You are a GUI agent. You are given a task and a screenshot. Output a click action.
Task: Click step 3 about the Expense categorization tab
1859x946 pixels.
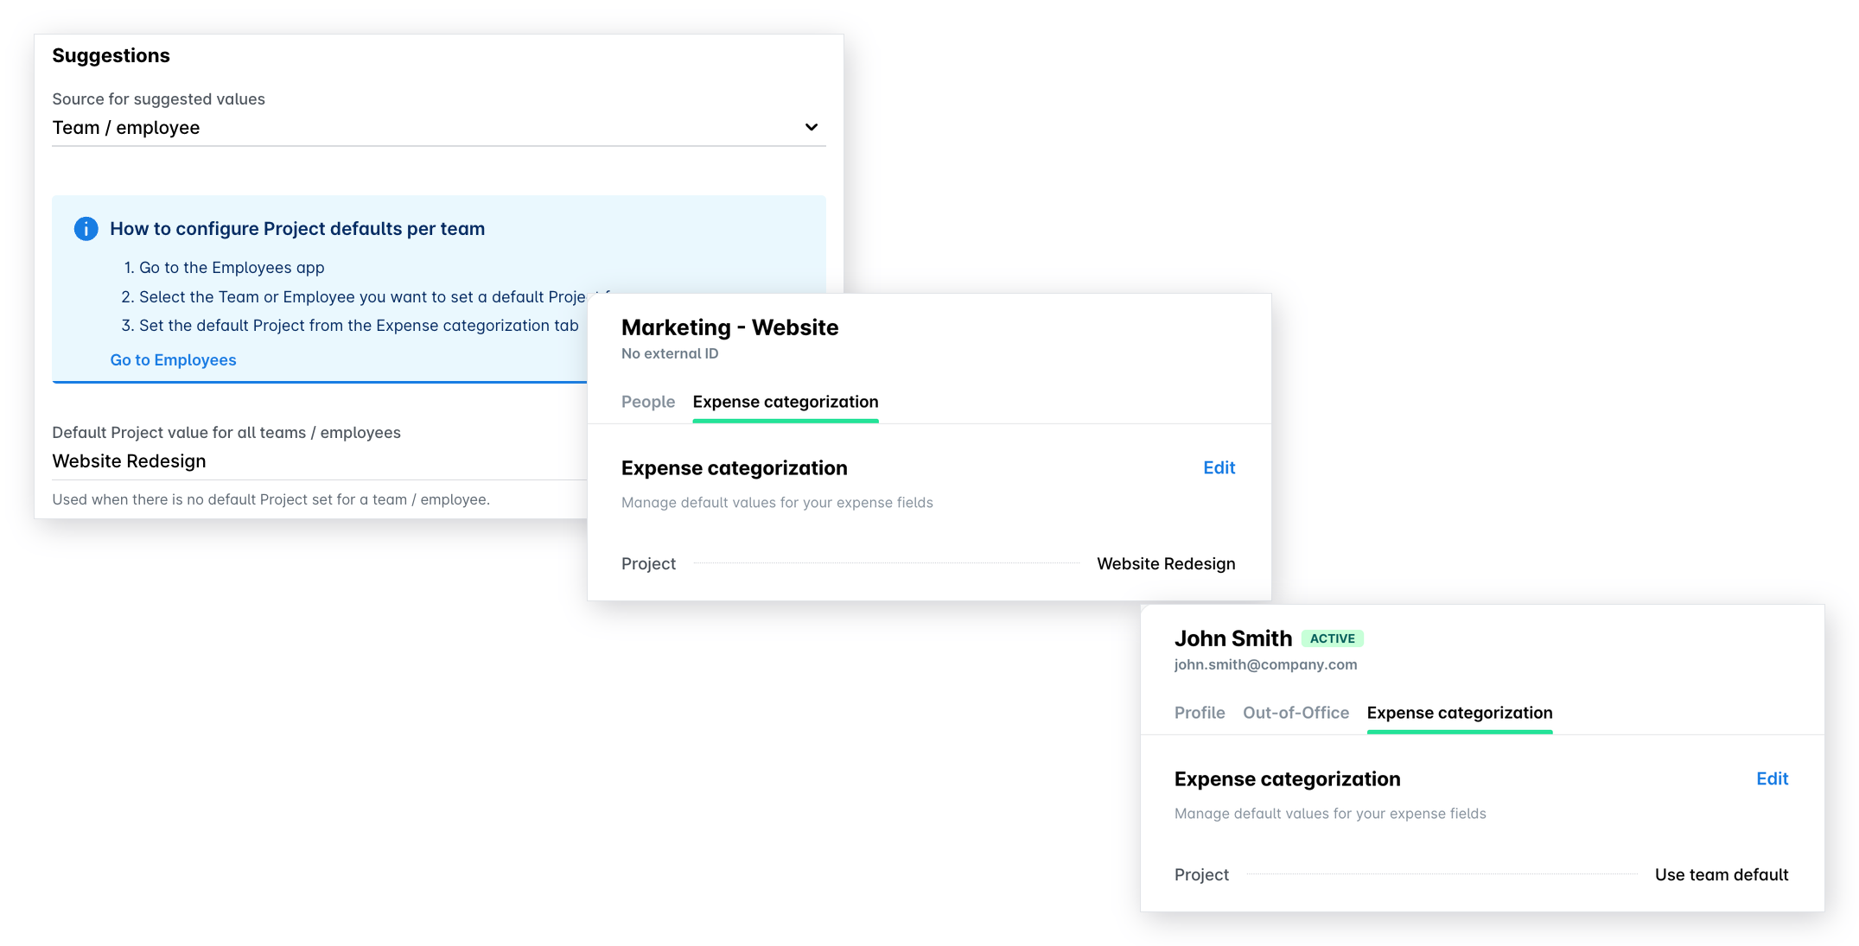(x=350, y=326)
